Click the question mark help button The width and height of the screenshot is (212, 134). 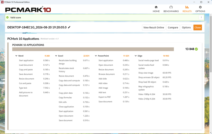point(201,17)
